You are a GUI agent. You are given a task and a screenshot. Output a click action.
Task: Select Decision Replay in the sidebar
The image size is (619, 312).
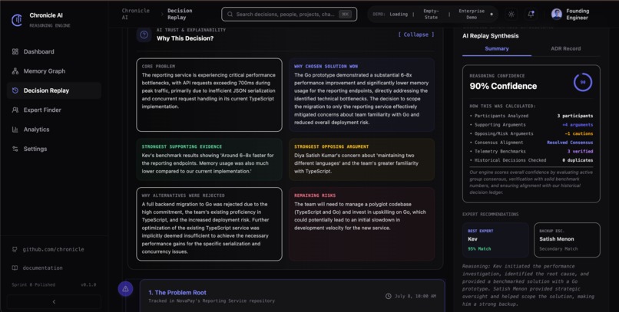coord(54,90)
